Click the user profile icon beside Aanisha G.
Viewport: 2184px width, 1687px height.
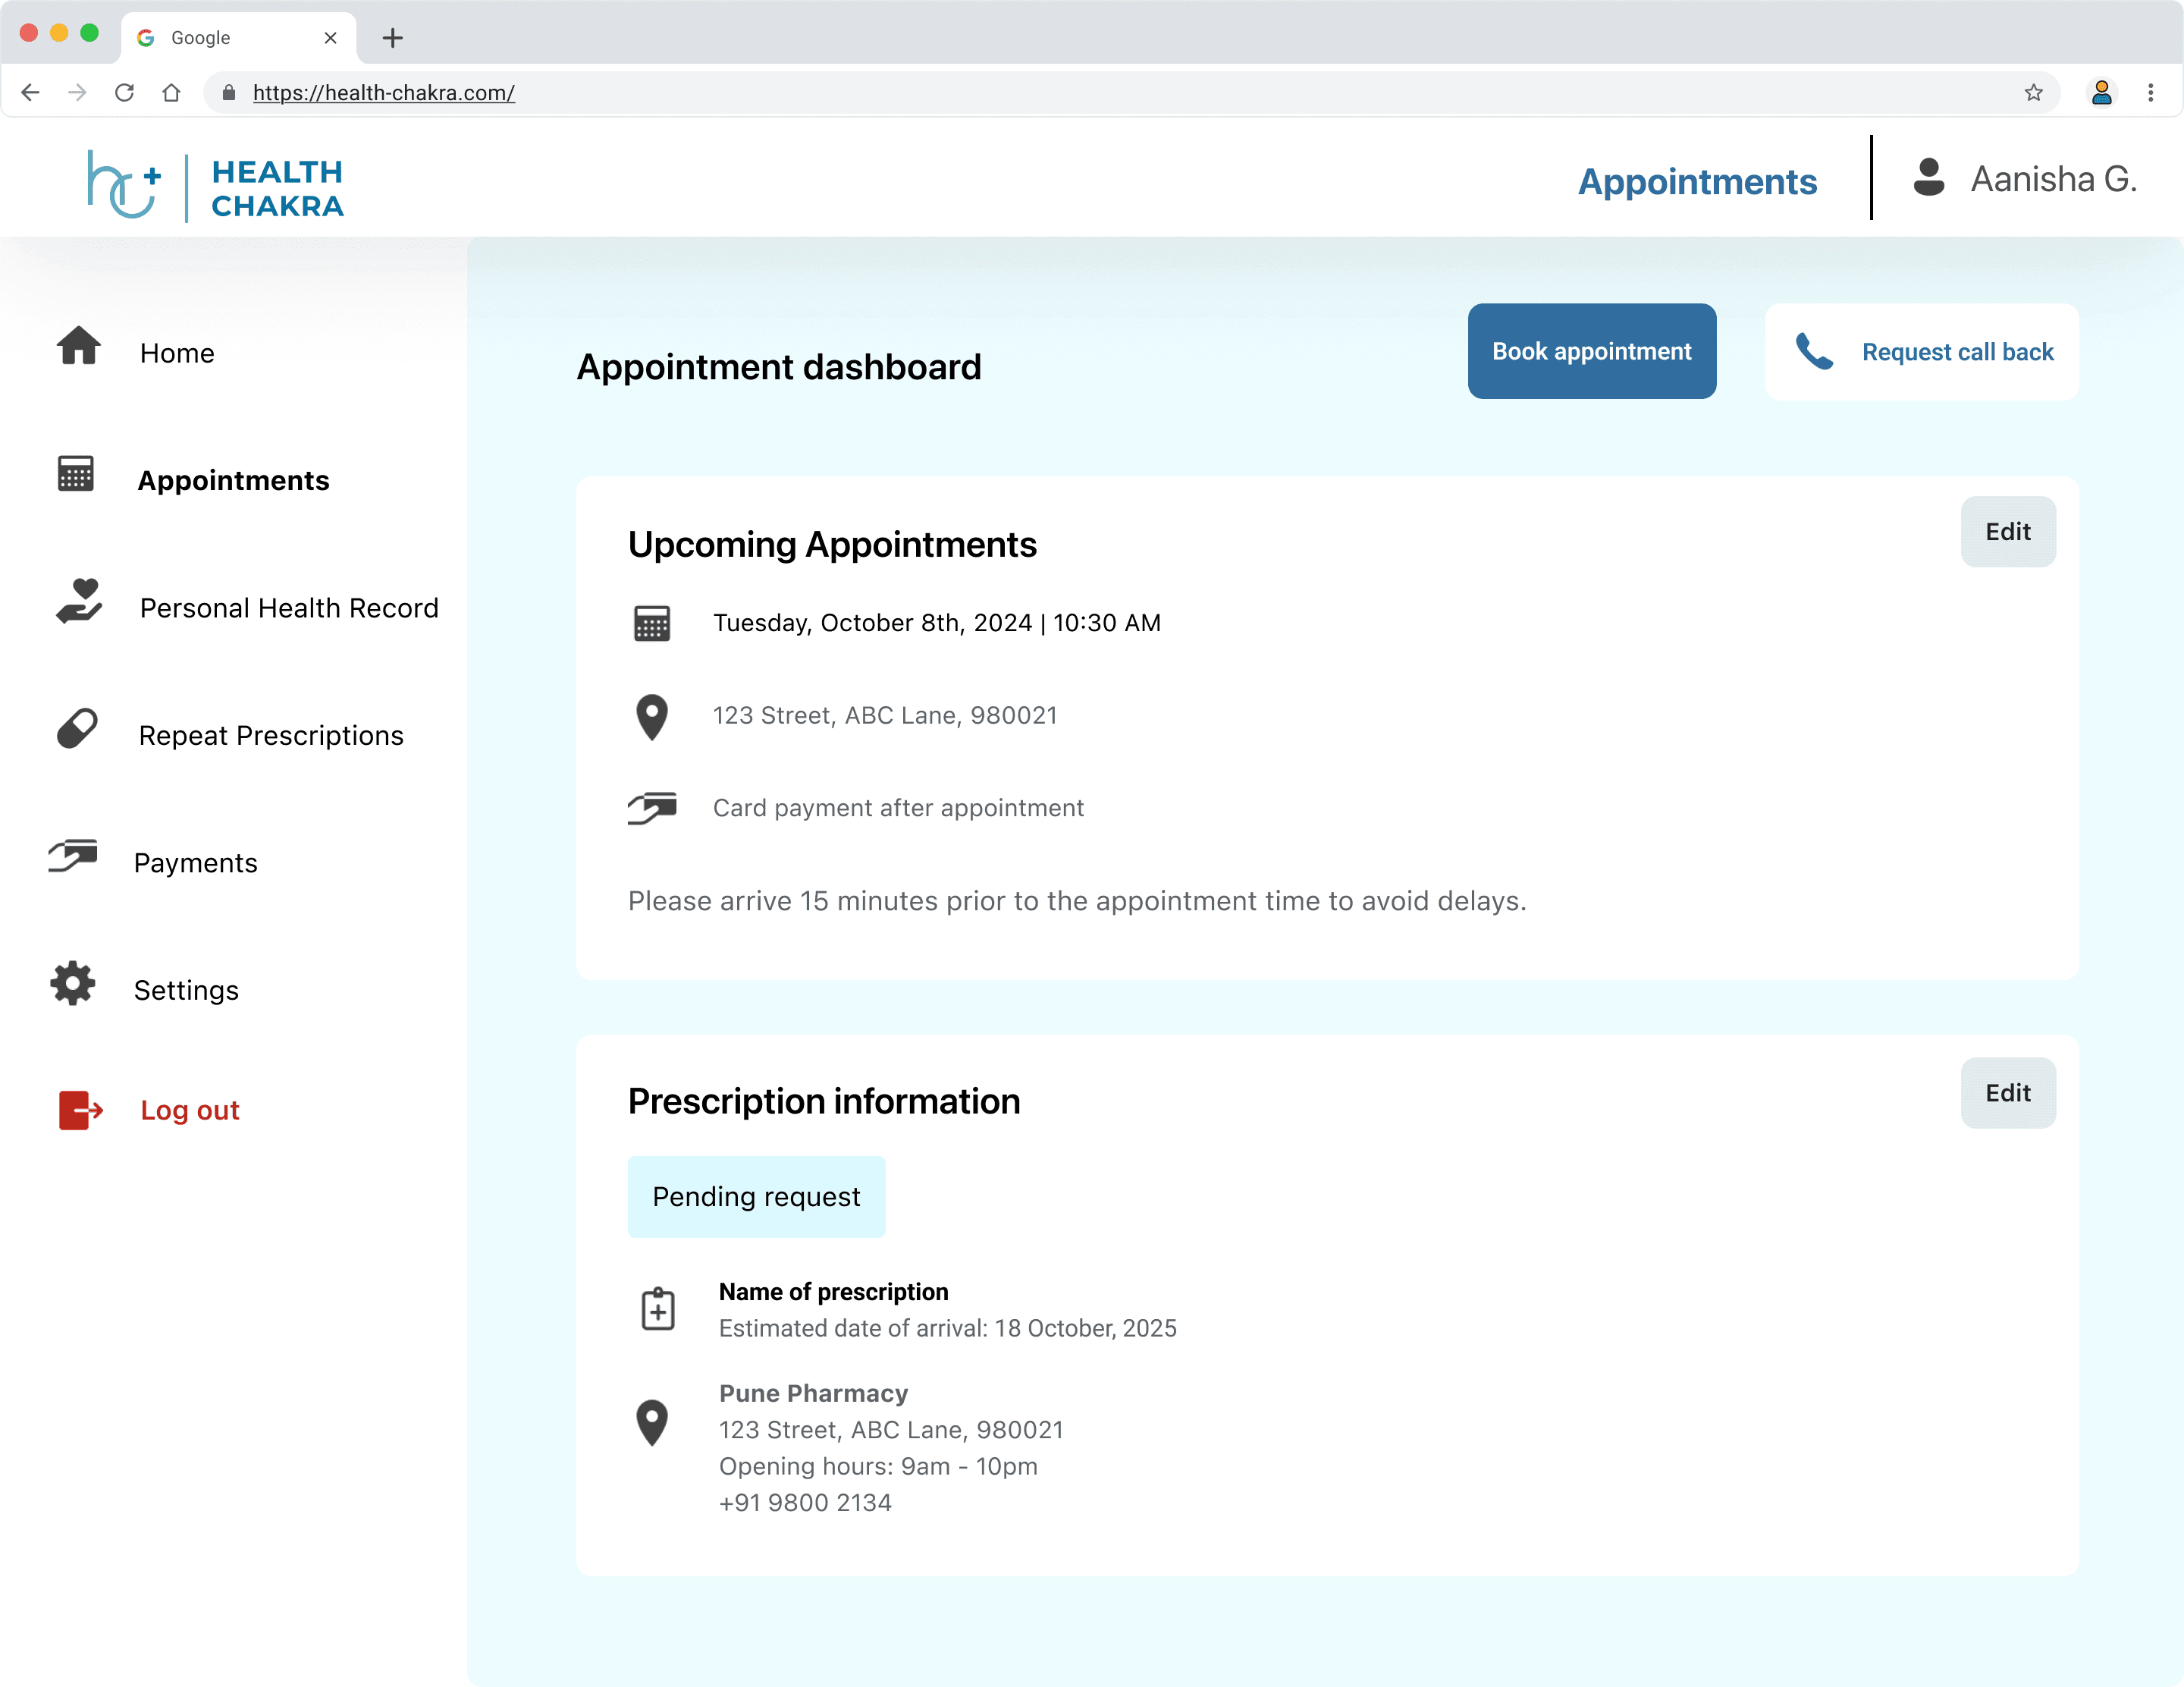click(x=1928, y=179)
